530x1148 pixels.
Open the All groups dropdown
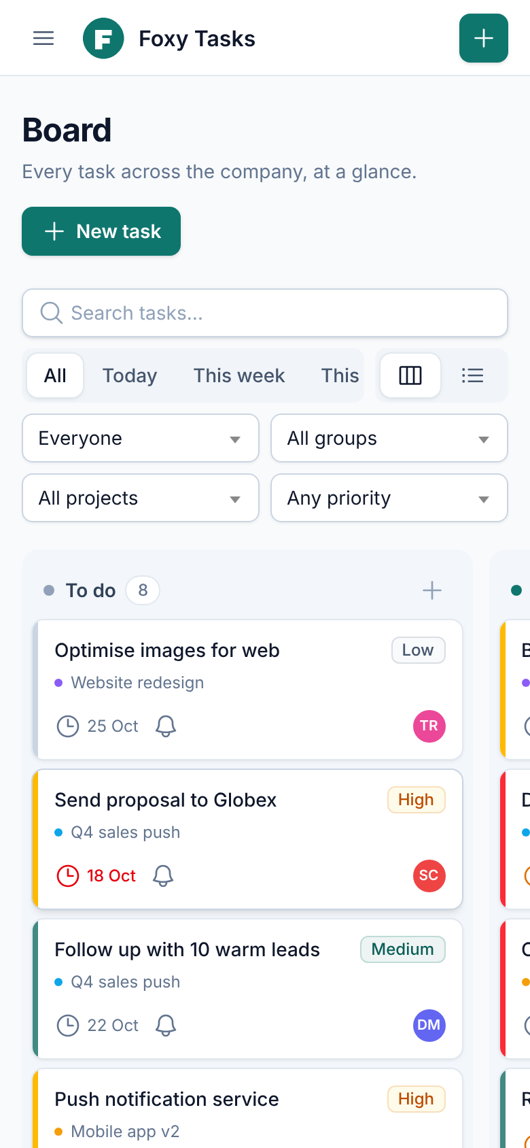click(x=389, y=438)
